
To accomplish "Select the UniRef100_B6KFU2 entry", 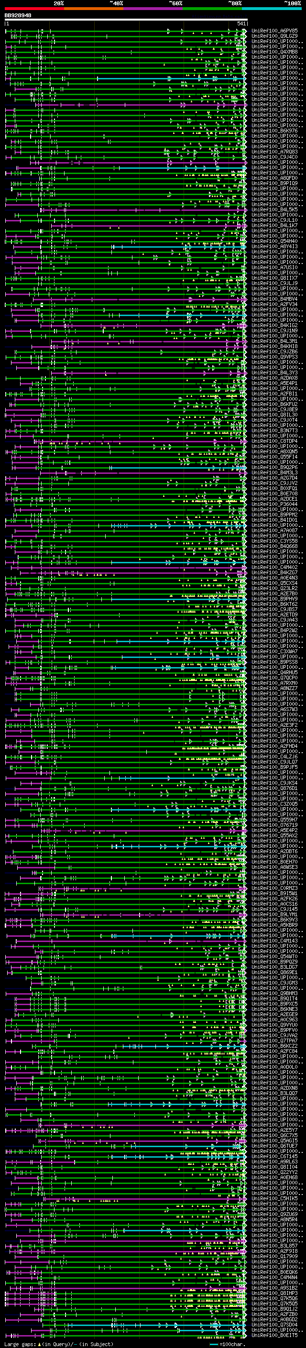I will click(x=274, y=404).
